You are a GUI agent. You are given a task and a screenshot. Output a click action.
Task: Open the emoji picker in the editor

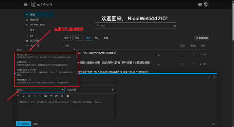(x=62, y=96)
